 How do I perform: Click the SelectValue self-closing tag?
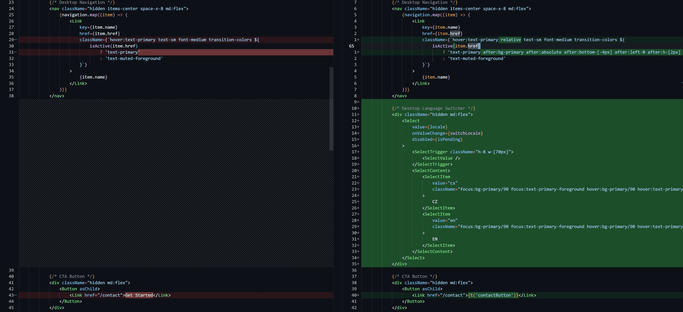[441, 158]
